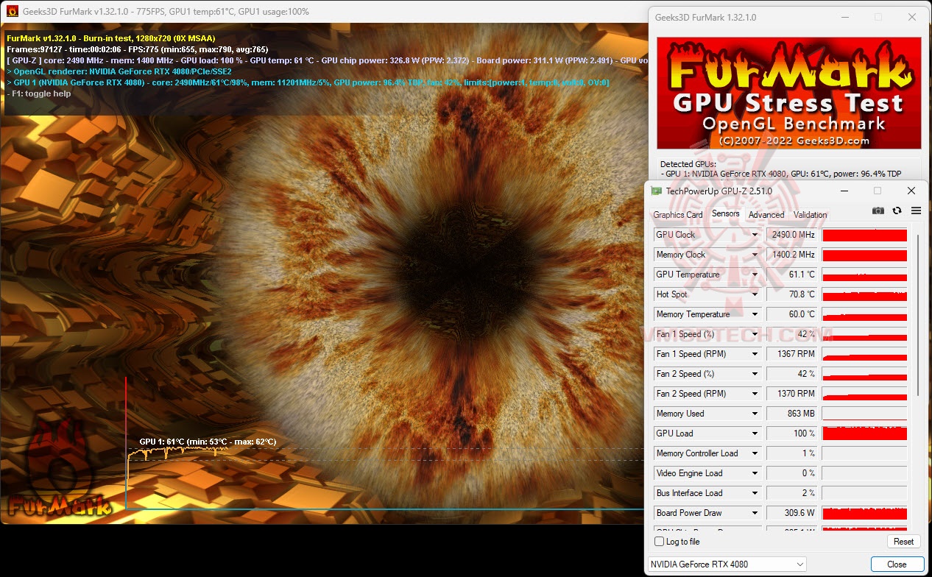Click the 2490.0 MHz GPU Clock value
932x577 pixels.
(792, 235)
